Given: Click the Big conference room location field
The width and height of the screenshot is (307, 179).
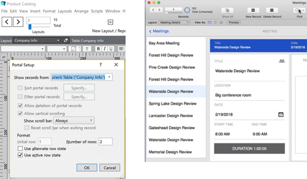Looking at the screenshot, I should coord(249,95).
